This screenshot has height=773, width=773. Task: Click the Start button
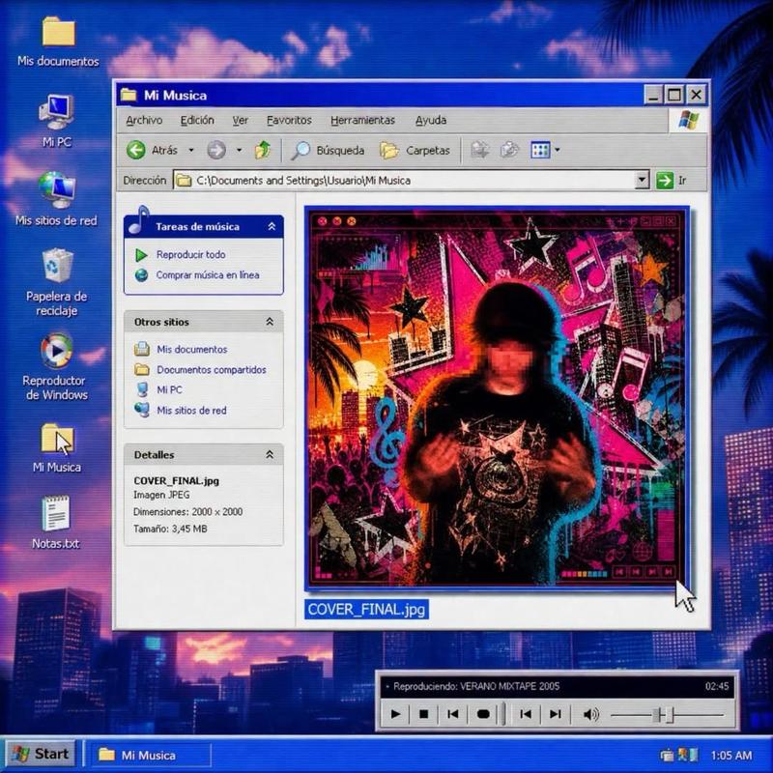41,755
